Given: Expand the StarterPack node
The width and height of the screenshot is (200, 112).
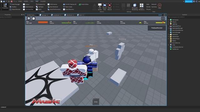Looking at the screenshot, I should (x=168, y=37).
